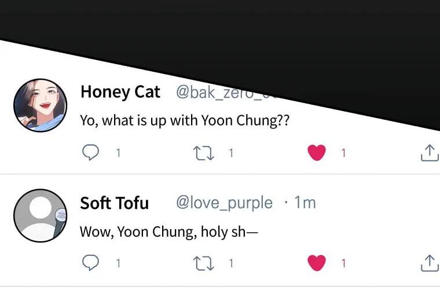Open the @love_purple handle
Image resolution: width=440 pixels, height=298 pixels.
coord(224,203)
